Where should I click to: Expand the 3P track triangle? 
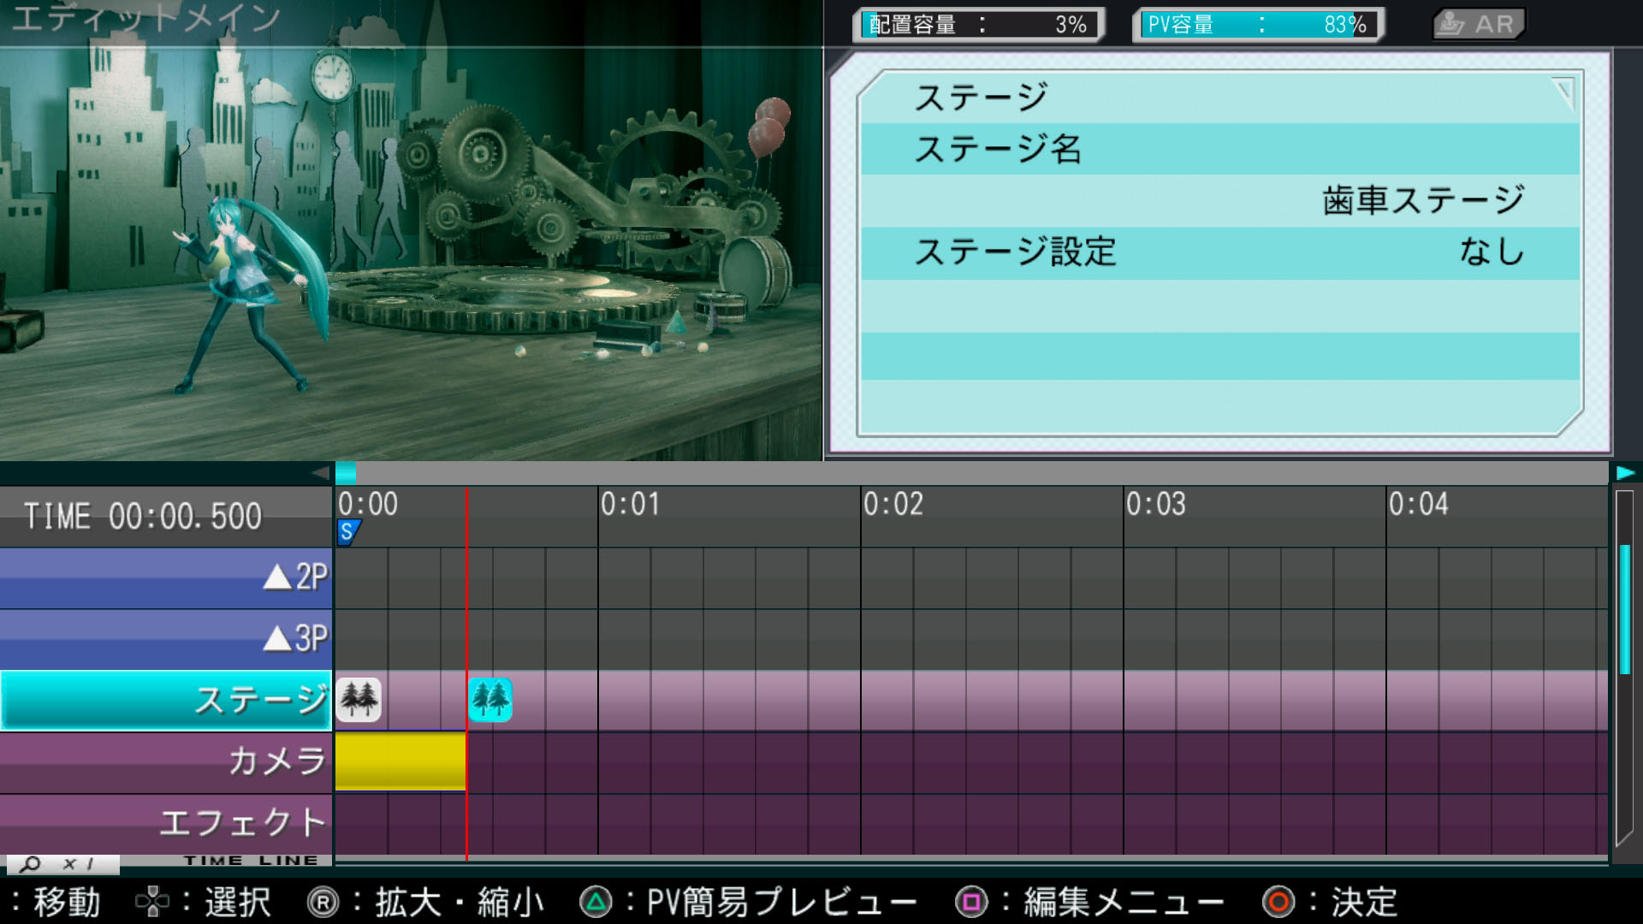[x=277, y=639]
